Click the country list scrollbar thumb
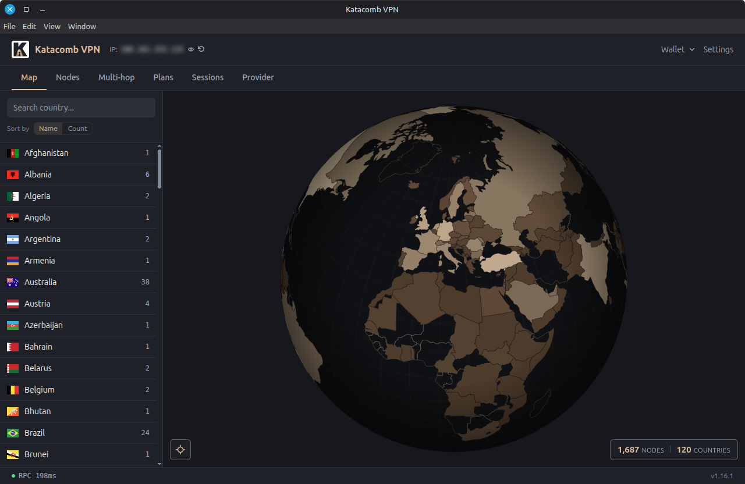Image resolution: width=745 pixels, height=484 pixels. coord(159,169)
